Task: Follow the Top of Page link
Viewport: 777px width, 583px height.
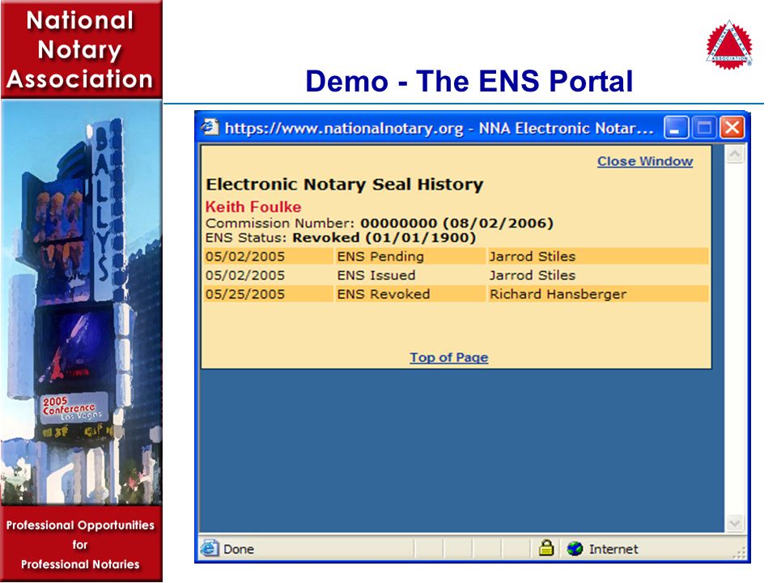Action: point(448,357)
